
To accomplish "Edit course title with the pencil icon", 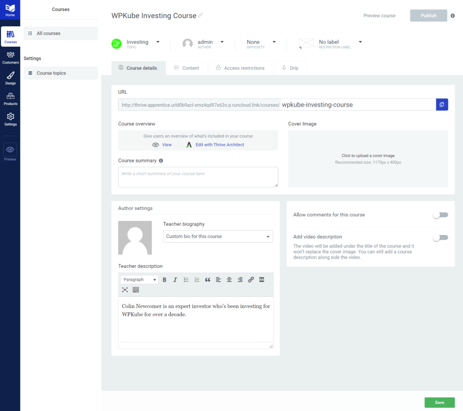I will tap(200, 15).
